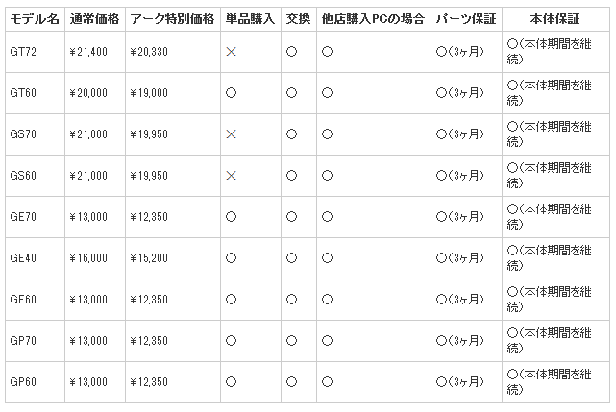This screenshot has width=616, height=412.
Task: Click the GE40 他店購入PCの場合 circle mark
Action: [x=327, y=258]
